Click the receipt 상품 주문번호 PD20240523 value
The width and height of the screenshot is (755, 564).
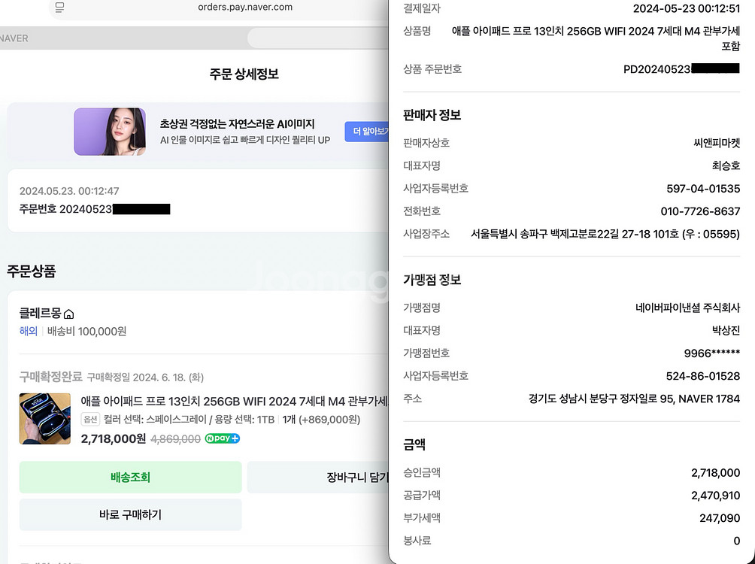(x=681, y=69)
